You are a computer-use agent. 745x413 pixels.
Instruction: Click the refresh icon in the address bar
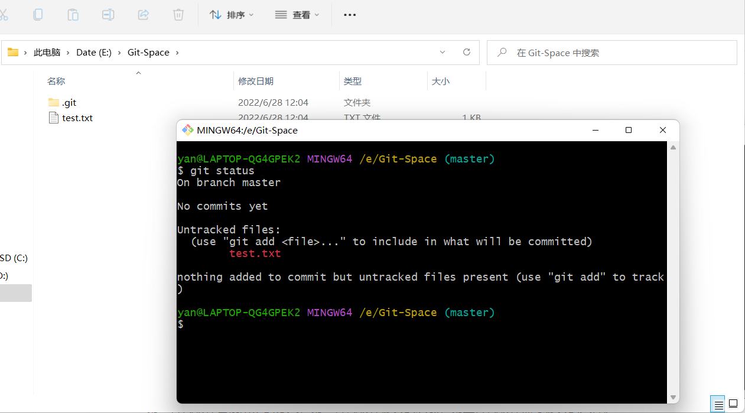point(466,52)
